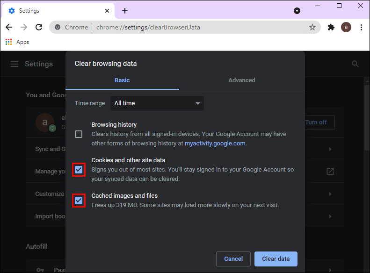Search settings with the magnifier icon
This screenshot has height=273, width=370.
coord(355,64)
